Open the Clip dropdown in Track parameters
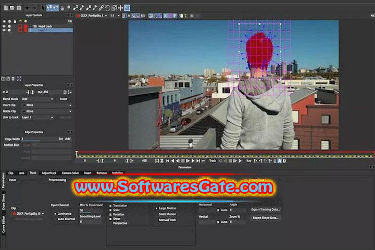The image size is (375, 250). [x=29, y=214]
